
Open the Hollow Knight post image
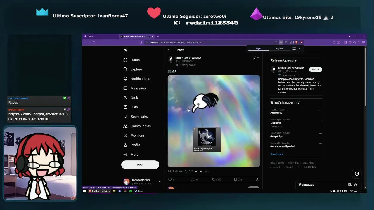(x=214, y=121)
